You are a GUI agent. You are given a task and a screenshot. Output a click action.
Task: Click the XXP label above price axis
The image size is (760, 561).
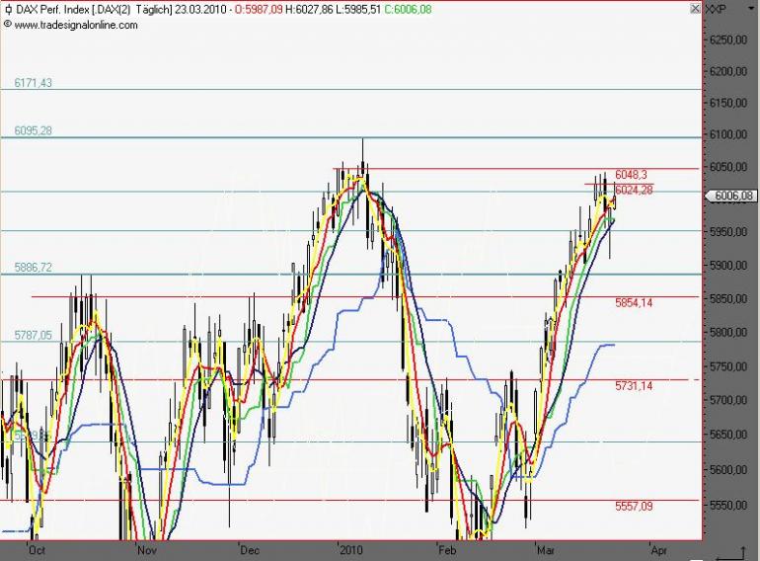pos(716,9)
